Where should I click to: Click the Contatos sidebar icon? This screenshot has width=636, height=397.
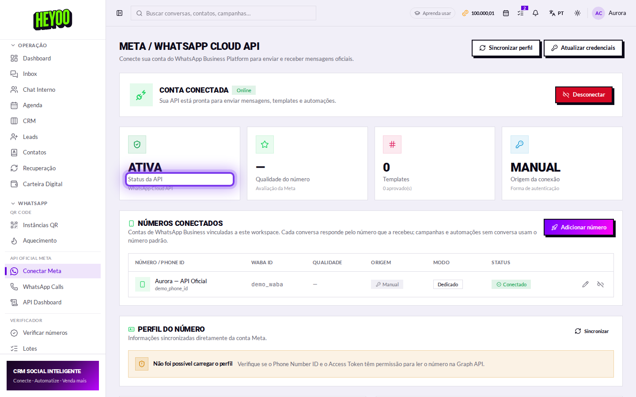tap(14, 152)
